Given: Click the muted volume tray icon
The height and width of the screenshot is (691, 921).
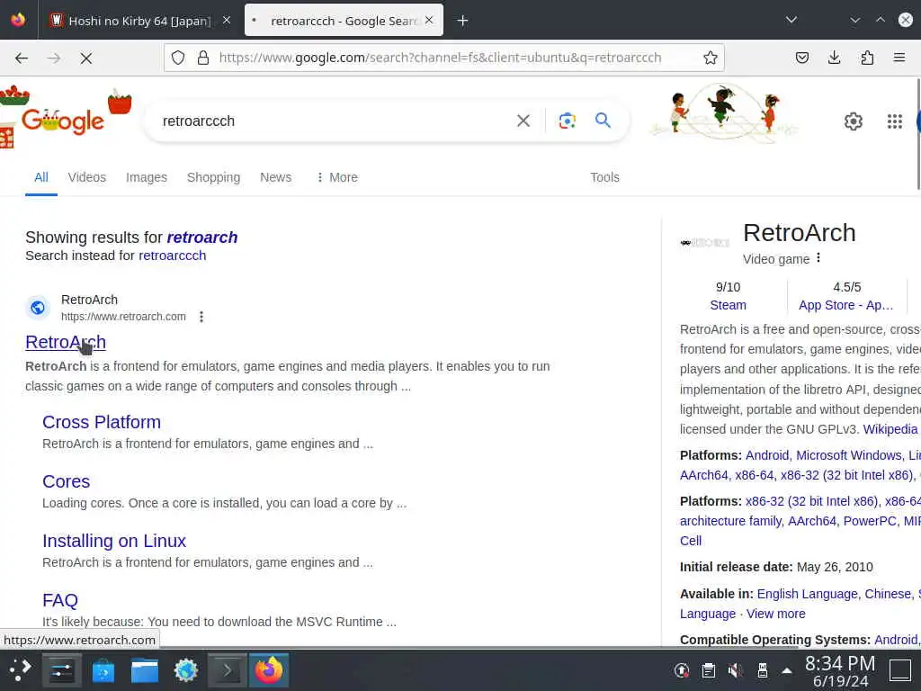Looking at the screenshot, I should click(x=735, y=670).
